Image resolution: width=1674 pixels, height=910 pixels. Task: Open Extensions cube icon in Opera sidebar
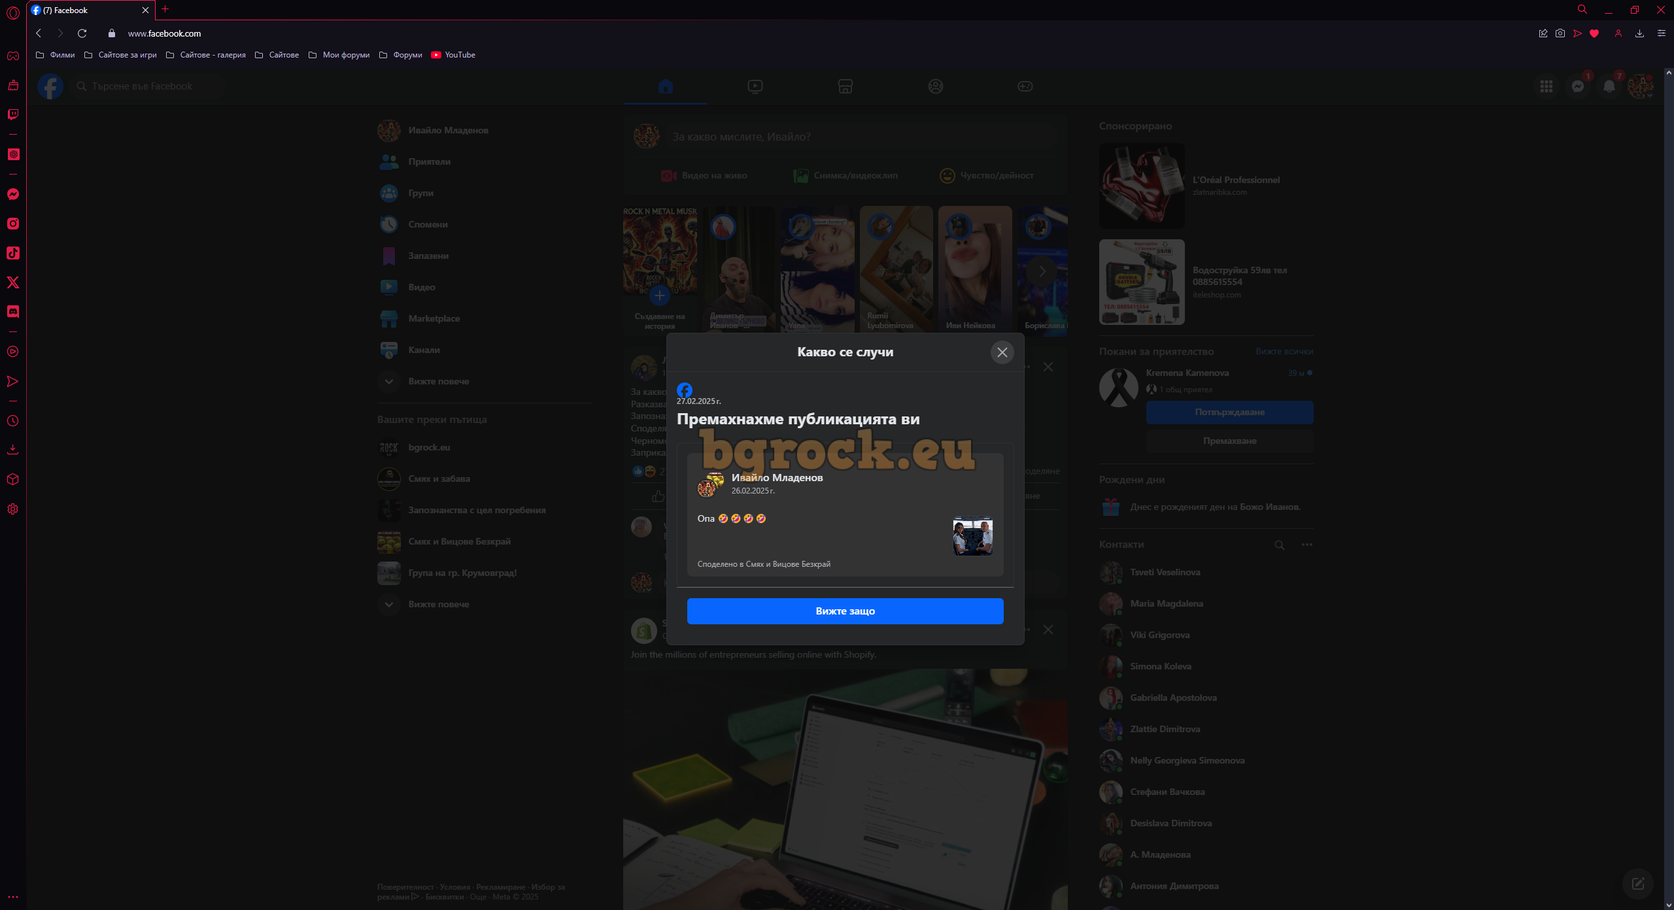point(13,479)
